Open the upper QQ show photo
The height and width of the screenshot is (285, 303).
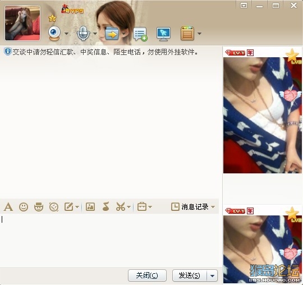coord(263,115)
